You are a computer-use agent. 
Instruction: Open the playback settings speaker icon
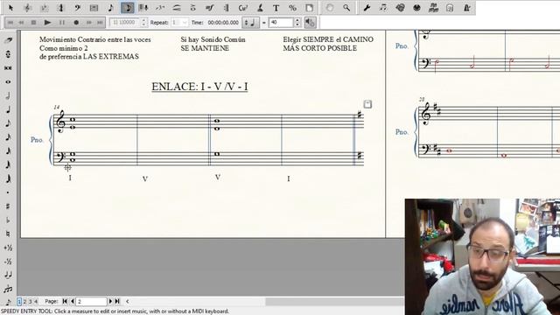tap(310, 23)
